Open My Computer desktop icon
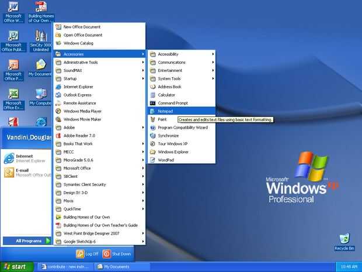 tap(40, 97)
